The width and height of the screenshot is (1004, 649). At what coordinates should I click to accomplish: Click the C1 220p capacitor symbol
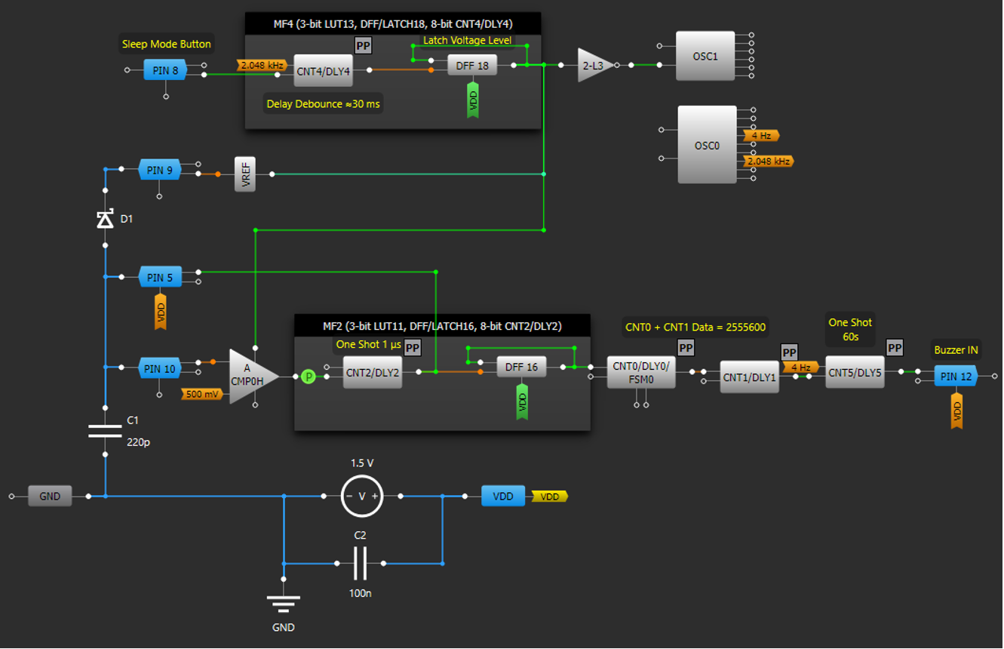(x=105, y=431)
